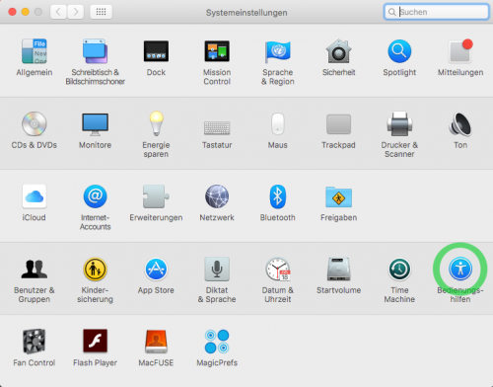Click the forward navigation arrow
Viewport: 493px width, 387px height.
point(76,12)
